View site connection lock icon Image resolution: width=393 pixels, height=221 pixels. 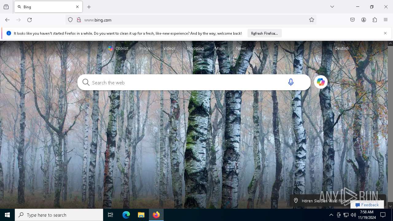tap(79, 20)
